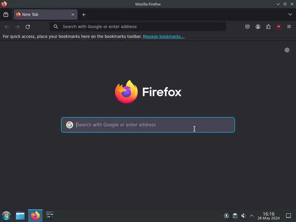Viewport: 296px width, 222px height.
Task: Go forward one page arrow
Action: [x=17, y=27]
